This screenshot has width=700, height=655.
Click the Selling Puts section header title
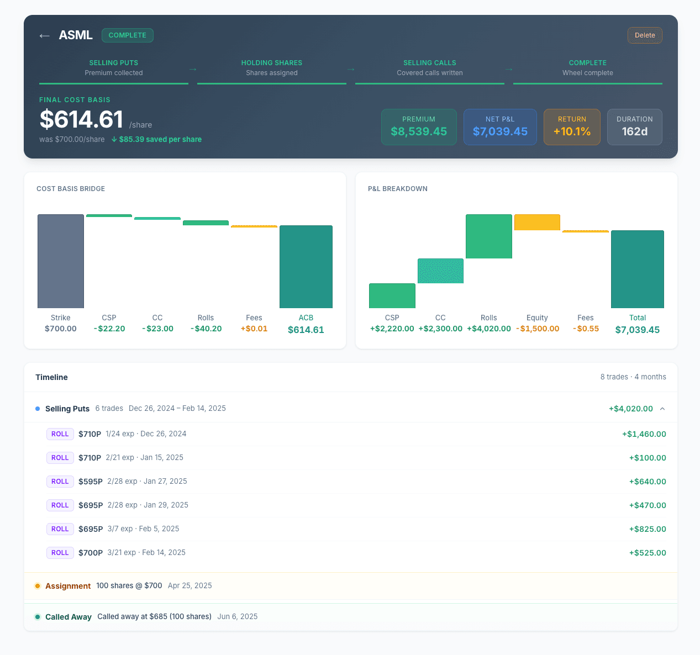tap(67, 409)
